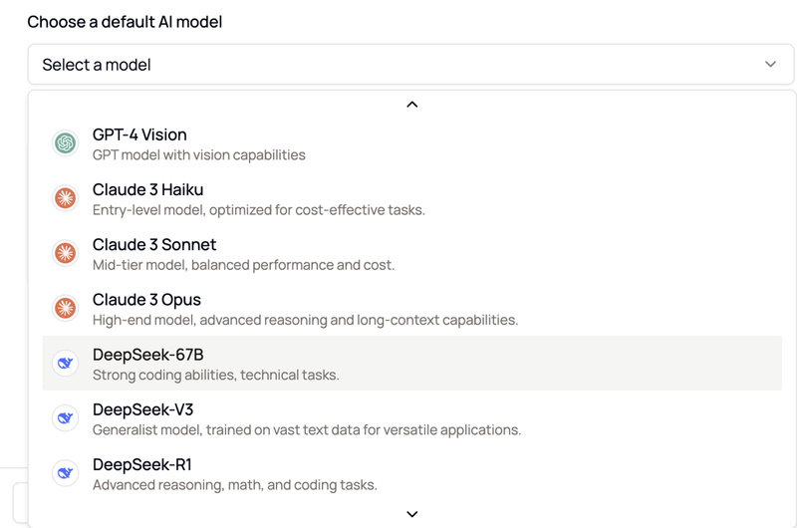Click the chevron arrow in the model selector
The image size is (797, 528).
point(770,65)
